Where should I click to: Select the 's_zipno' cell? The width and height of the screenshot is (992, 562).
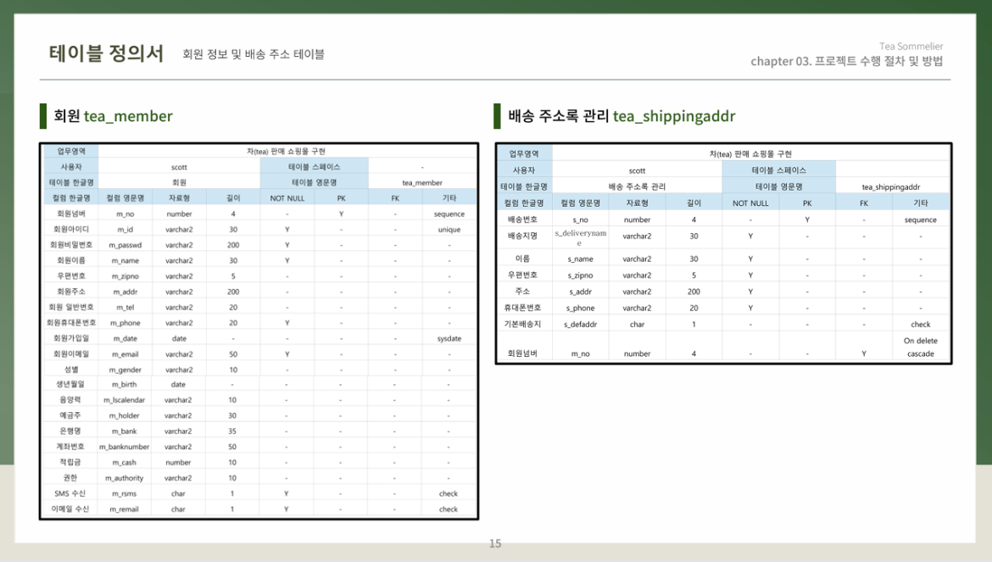pos(580,275)
